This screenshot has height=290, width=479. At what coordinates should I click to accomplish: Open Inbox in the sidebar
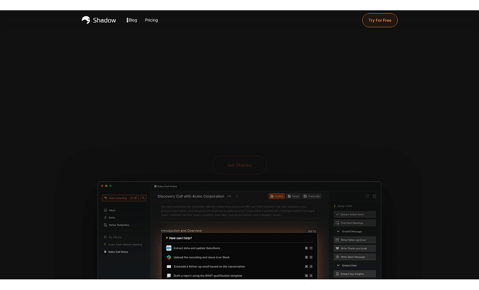110,210
